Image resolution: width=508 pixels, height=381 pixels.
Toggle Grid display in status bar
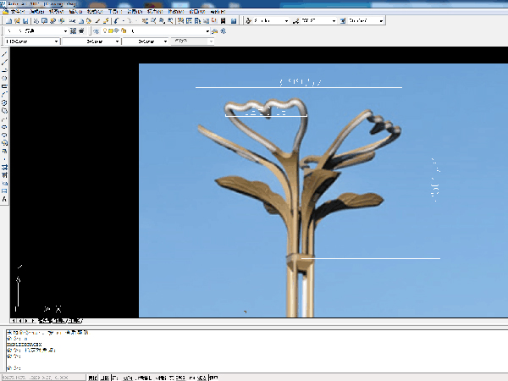coord(104,376)
